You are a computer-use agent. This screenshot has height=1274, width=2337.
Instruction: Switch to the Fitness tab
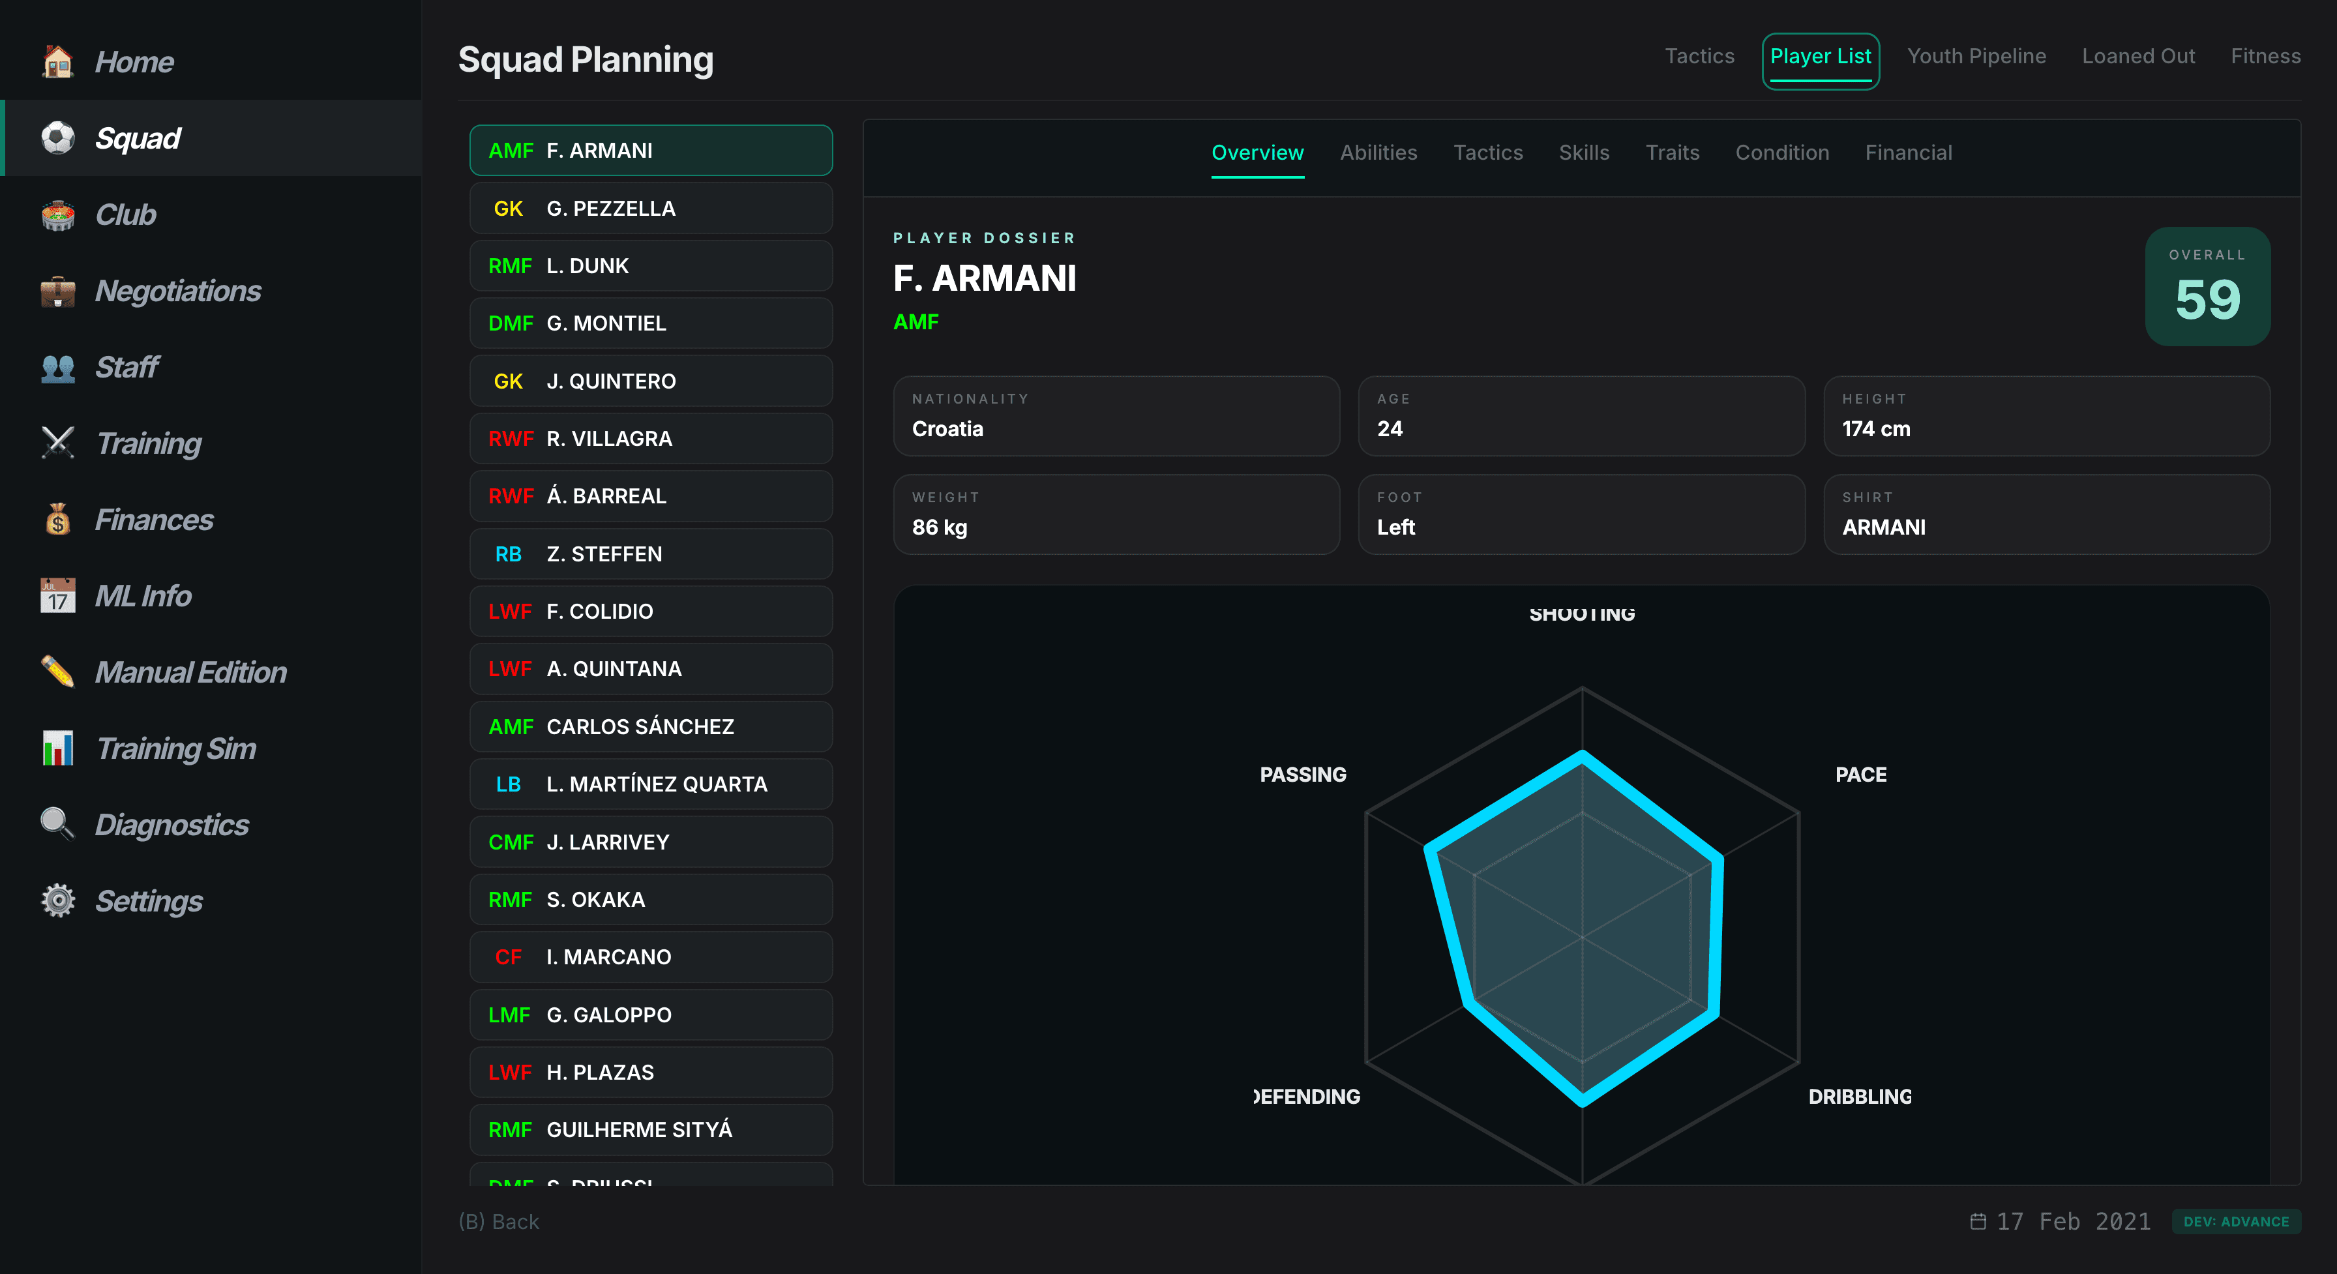2265,56
